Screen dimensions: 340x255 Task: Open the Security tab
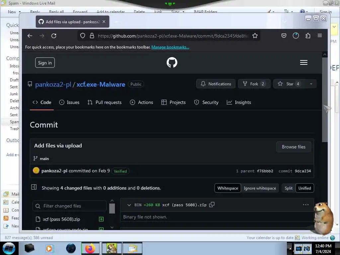pos(206,102)
